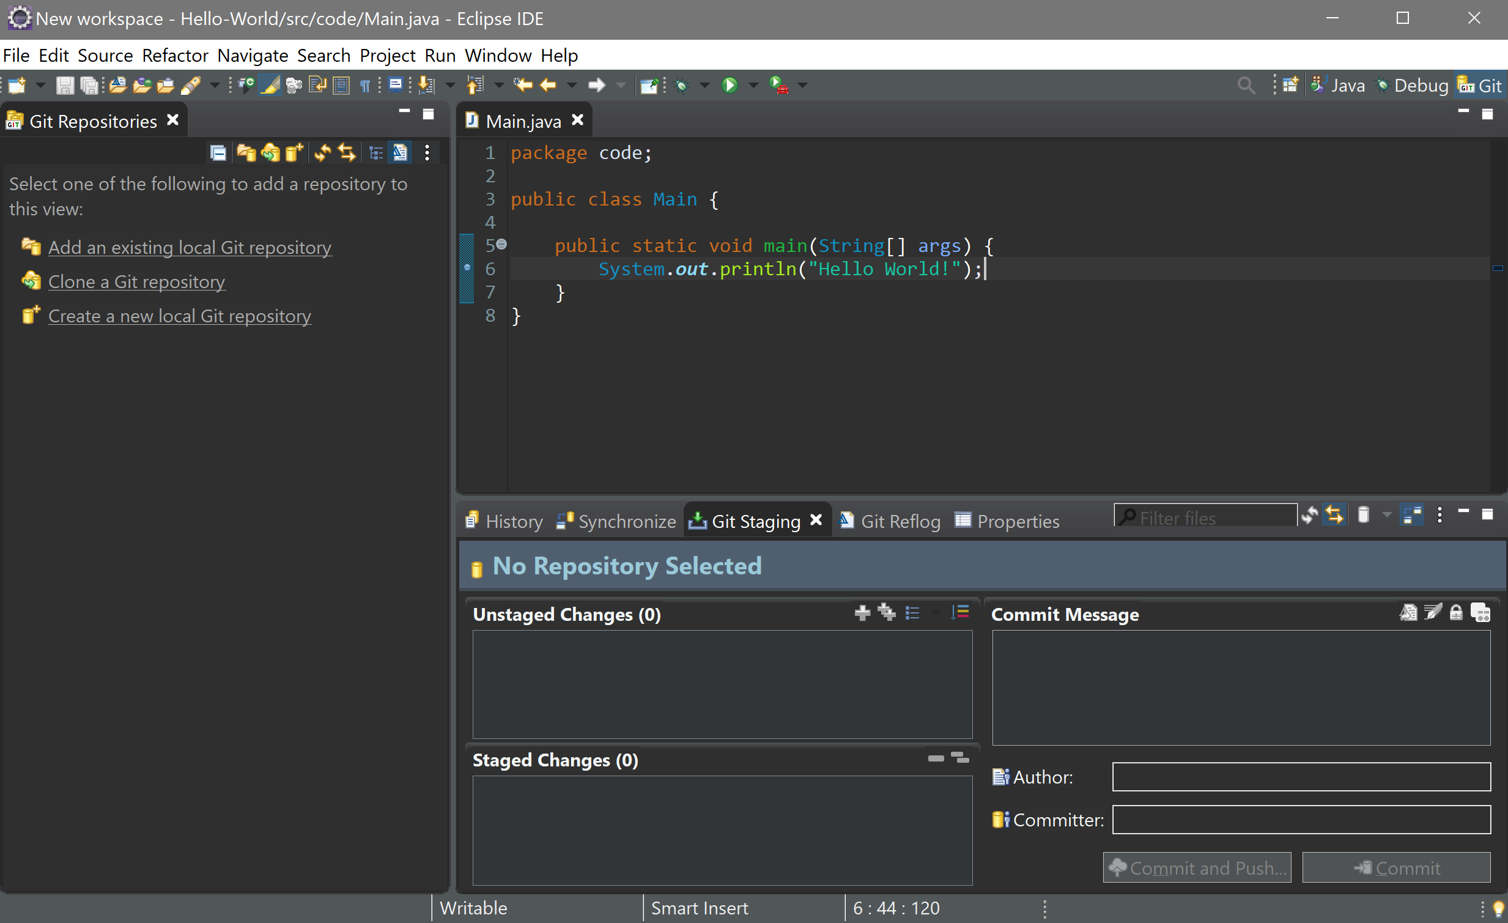Click the Forward navigation arrow
The image size is (1508, 923).
click(597, 85)
